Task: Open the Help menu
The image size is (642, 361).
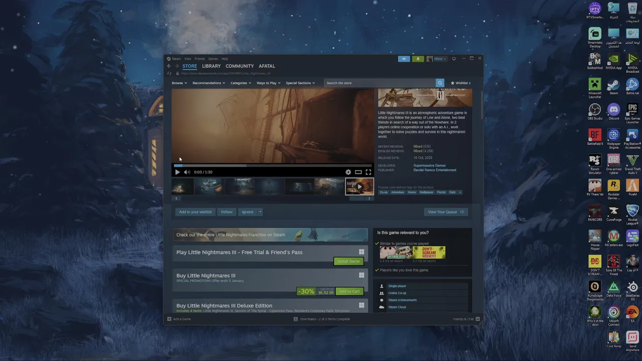Action: [225, 59]
